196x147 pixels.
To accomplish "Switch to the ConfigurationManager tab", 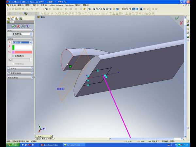I will (17, 19).
